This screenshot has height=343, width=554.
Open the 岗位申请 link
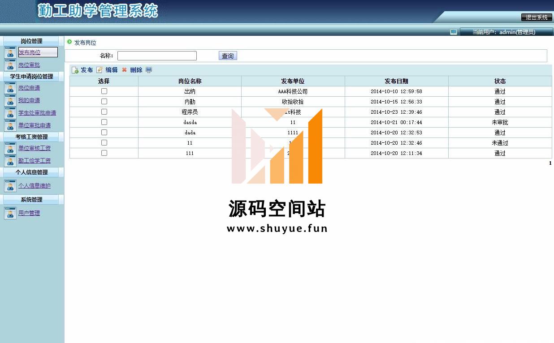pos(29,88)
